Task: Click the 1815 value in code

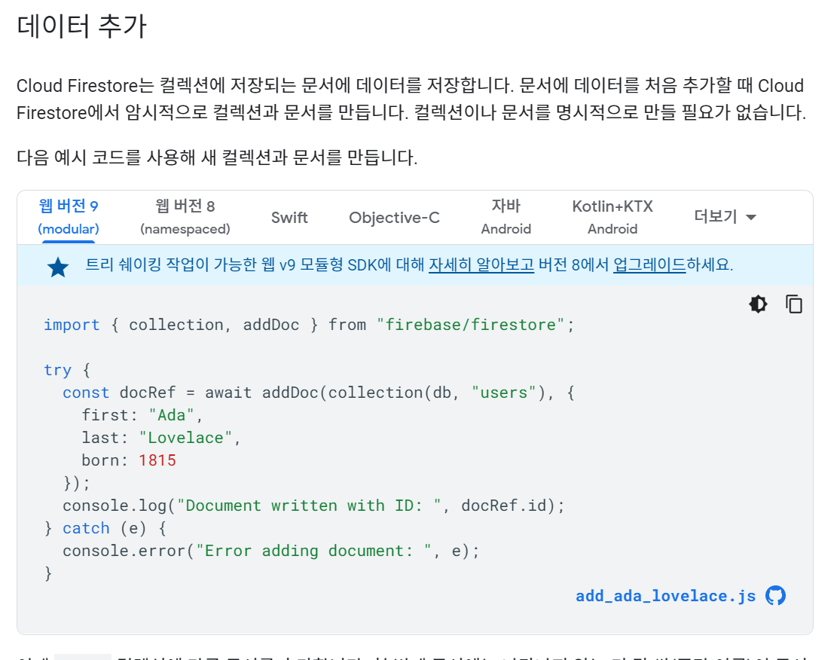Action: tap(157, 460)
